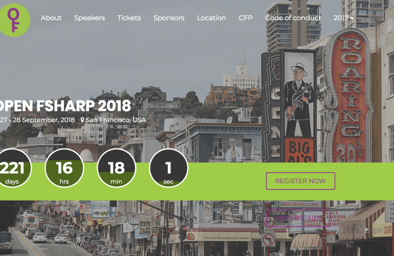
Task: Click the days countdown circle
Action: point(12,168)
